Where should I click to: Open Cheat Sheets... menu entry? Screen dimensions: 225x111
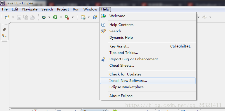[148, 66]
